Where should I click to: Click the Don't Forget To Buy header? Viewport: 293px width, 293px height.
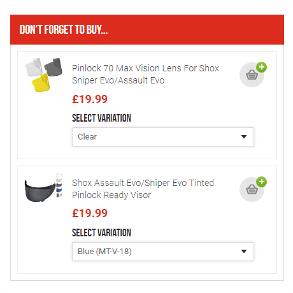click(64, 29)
